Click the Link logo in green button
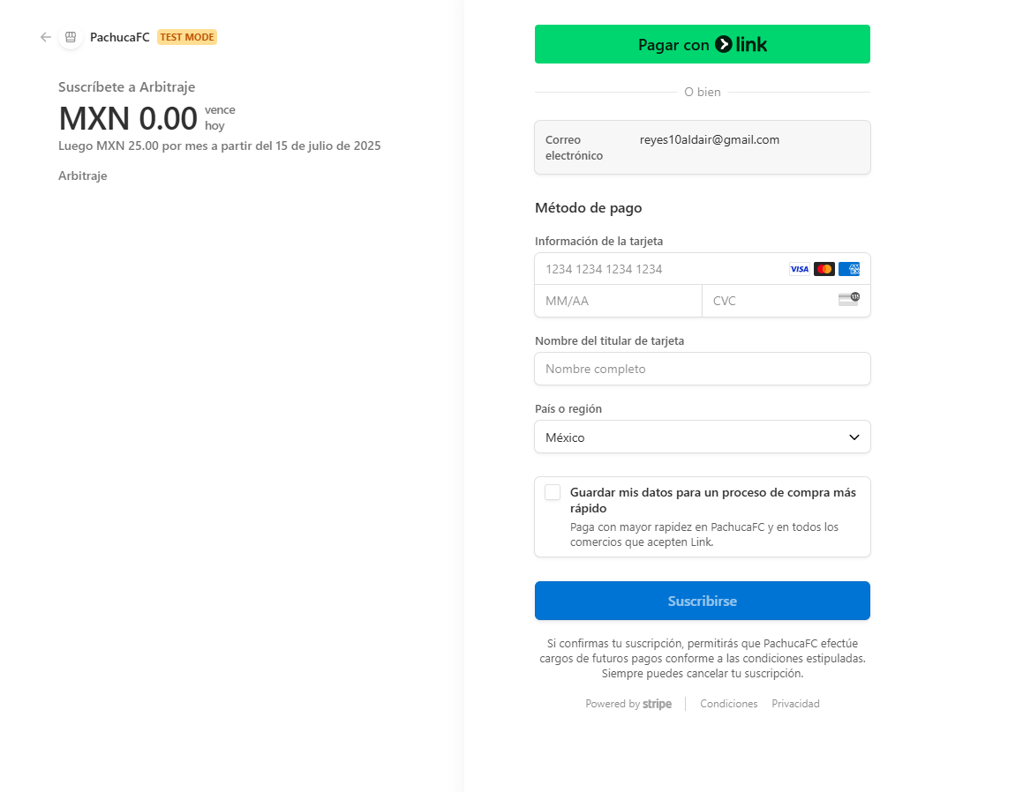 point(741,44)
